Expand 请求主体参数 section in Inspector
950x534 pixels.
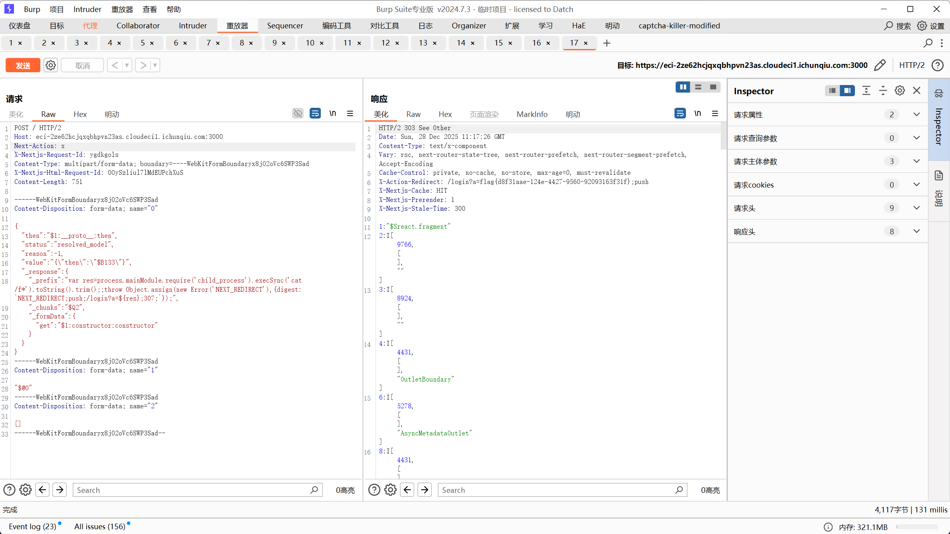click(916, 161)
